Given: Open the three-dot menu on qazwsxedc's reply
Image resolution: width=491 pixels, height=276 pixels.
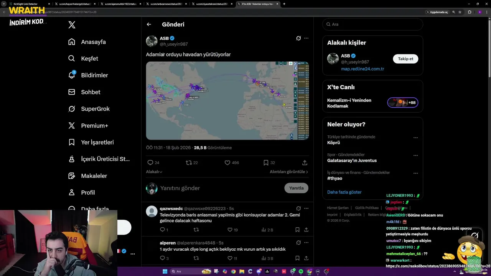Looking at the screenshot, I should coord(306,209).
